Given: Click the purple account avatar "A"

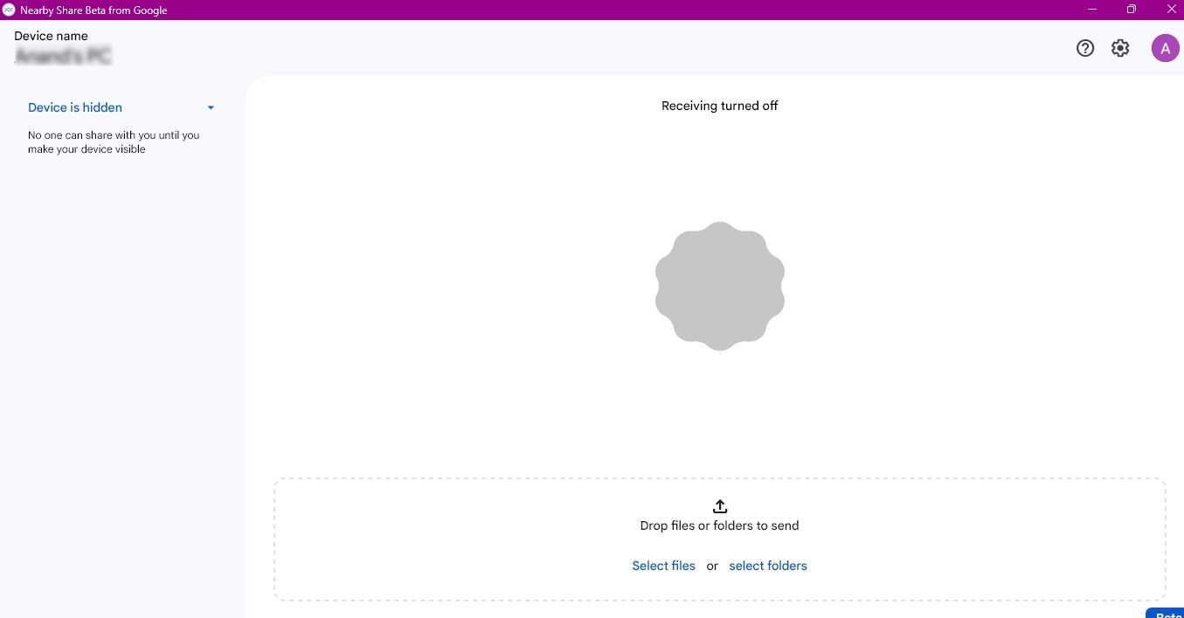Looking at the screenshot, I should pos(1165,49).
